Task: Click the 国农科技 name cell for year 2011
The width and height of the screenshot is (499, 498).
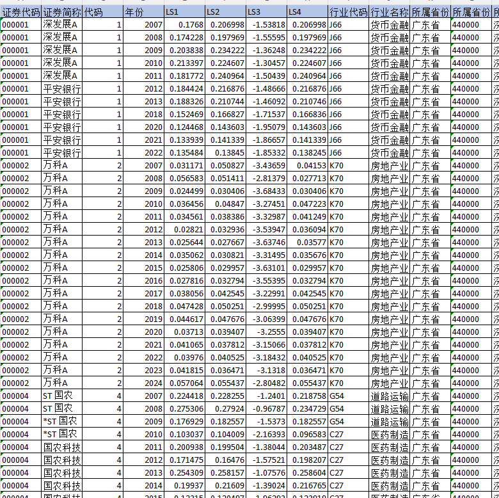Action: [61, 447]
